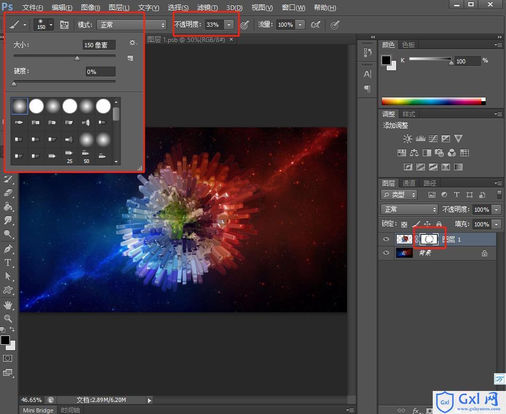Select the Eraser tool
Viewport: 506px width, 414px height.
pyautogui.click(x=8, y=193)
